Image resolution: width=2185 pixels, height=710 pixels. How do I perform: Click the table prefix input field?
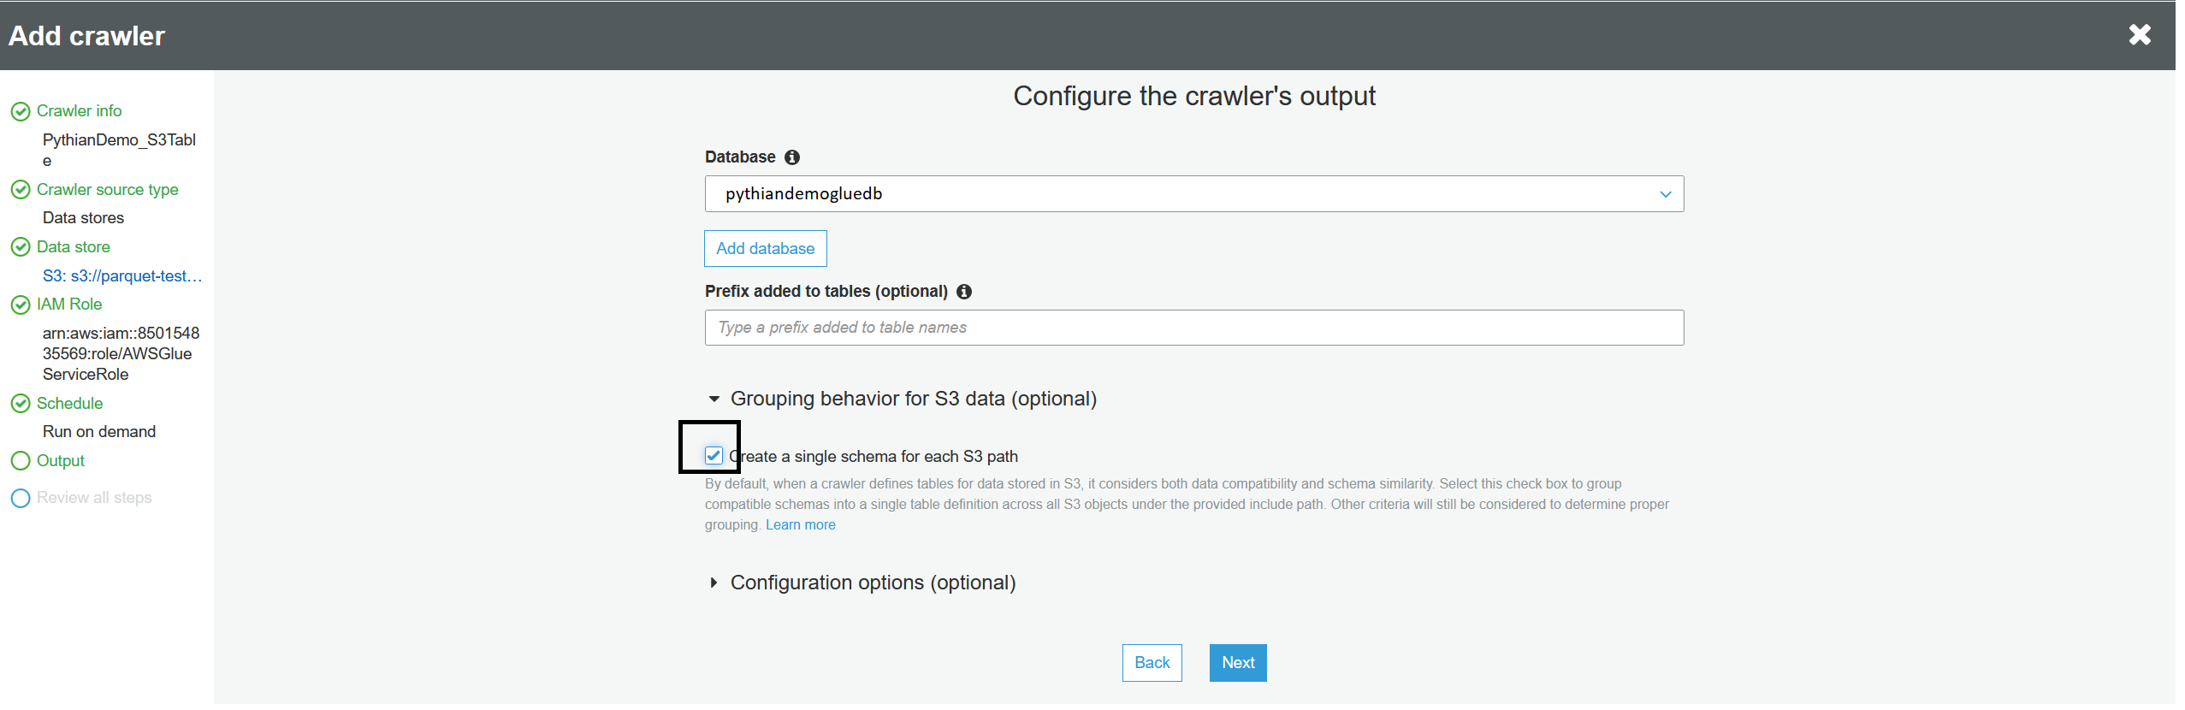point(1193,328)
